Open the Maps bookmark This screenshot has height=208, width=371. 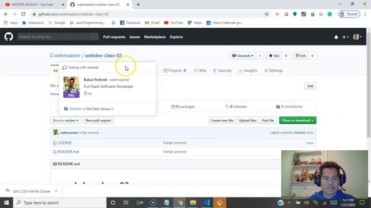[195, 23]
